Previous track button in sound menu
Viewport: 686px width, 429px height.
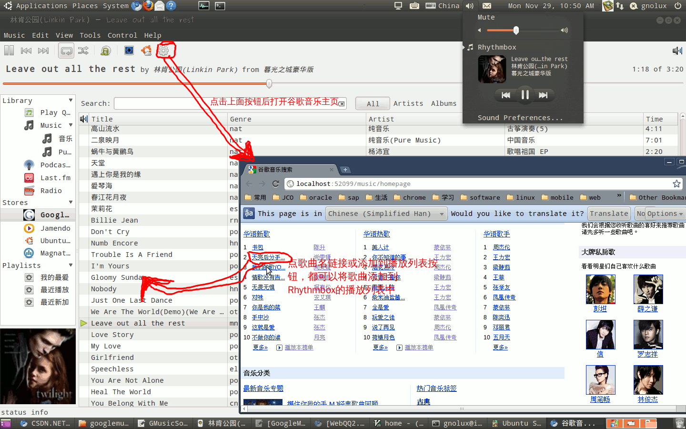[x=506, y=95]
